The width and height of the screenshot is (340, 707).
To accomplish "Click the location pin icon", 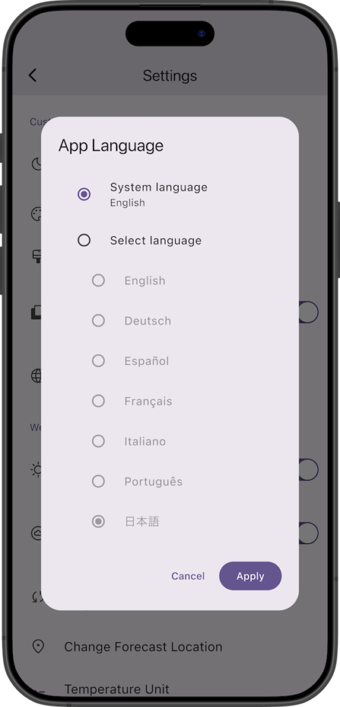I will [39, 646].
